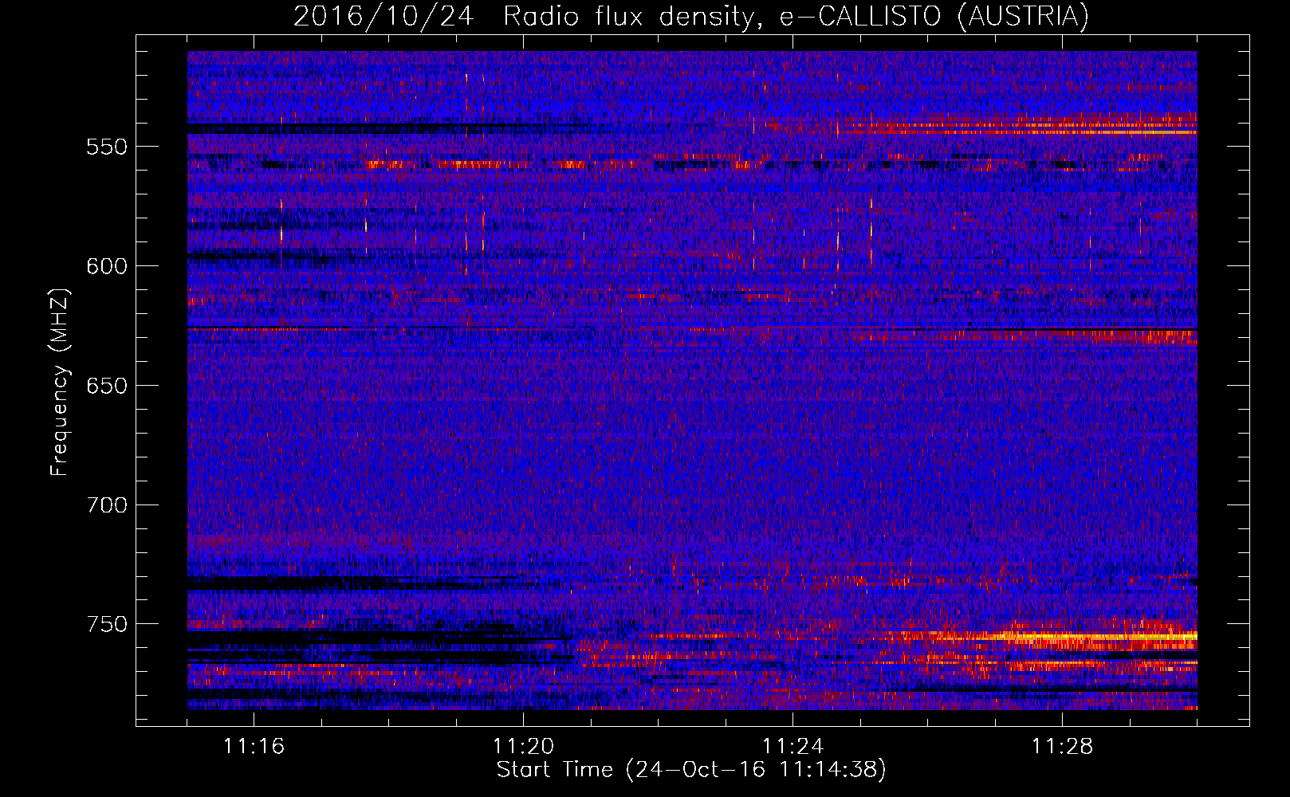Click the 11:28 time tick label
Screen dimensions: 1290x797
[1063, 747]
